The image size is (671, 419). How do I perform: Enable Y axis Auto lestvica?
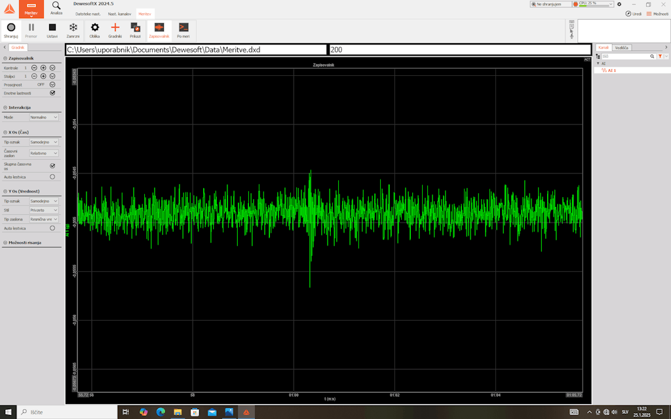[52, 228]
